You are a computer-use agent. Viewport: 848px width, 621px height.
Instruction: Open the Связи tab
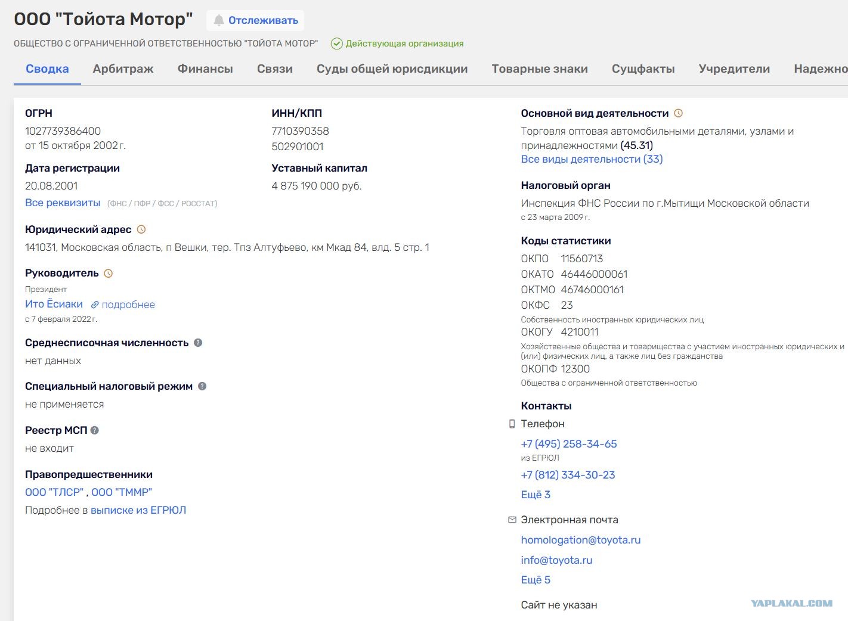[x=275, y=69]
